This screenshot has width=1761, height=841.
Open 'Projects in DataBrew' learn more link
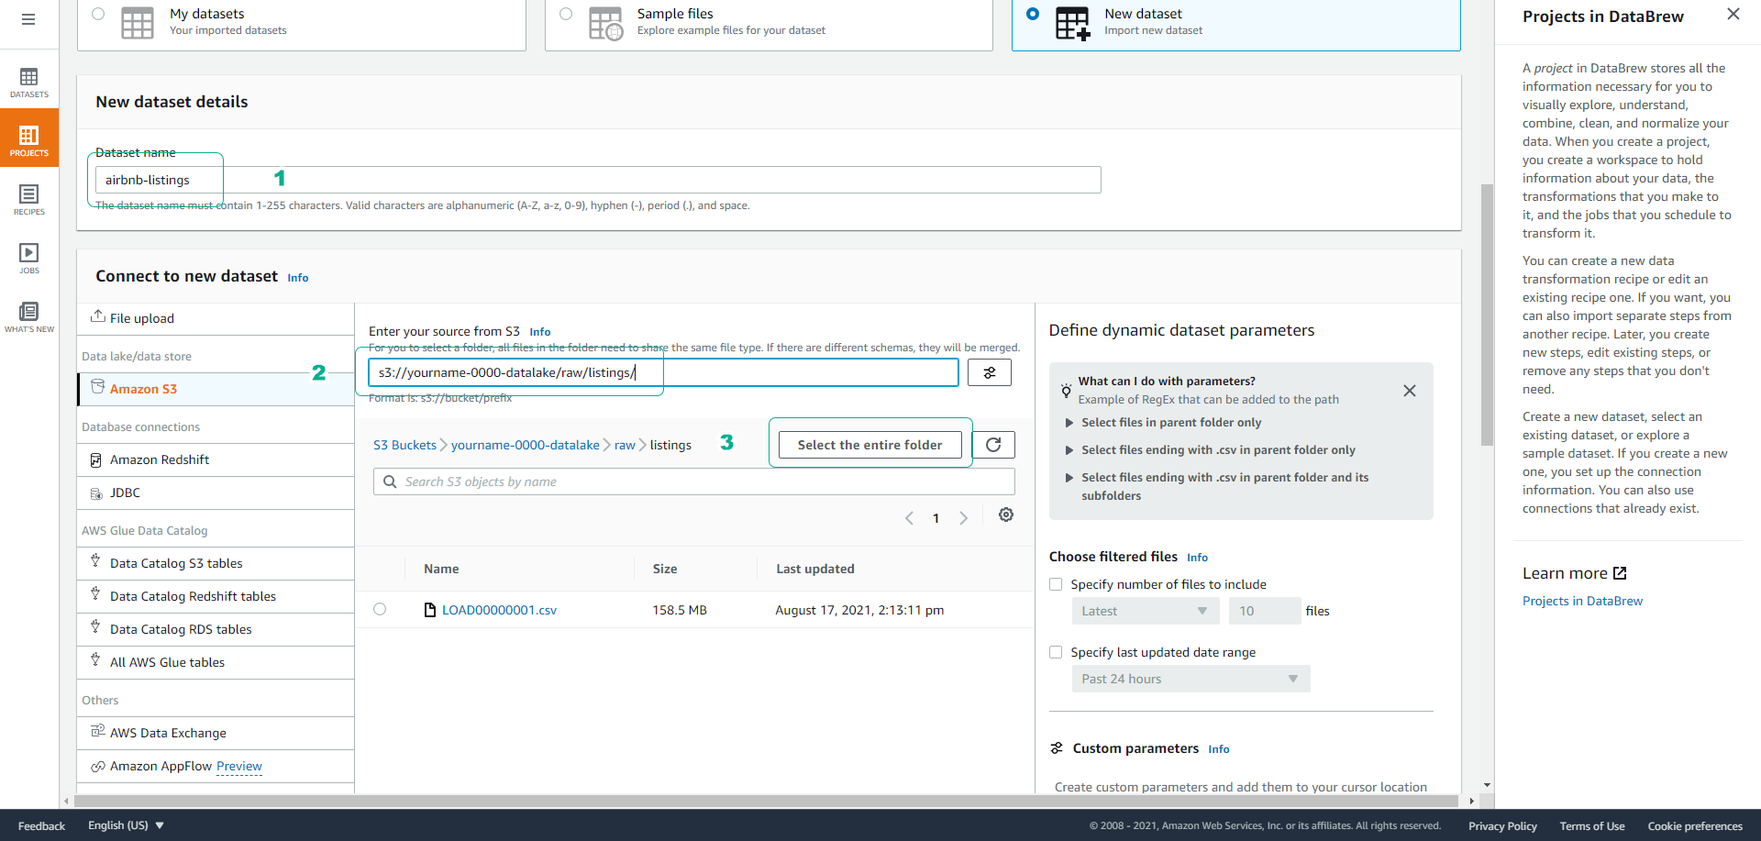pos(1582,601)
